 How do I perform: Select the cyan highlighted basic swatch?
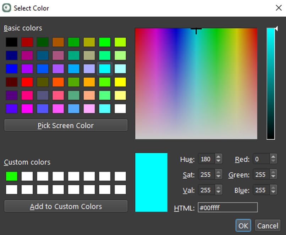(x=105, y=69)
